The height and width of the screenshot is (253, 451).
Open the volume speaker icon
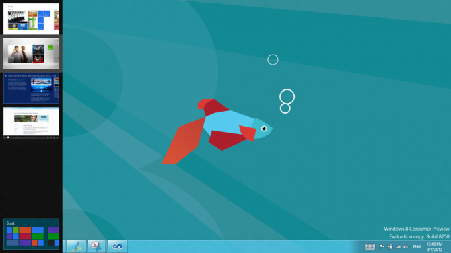point(405,247)
